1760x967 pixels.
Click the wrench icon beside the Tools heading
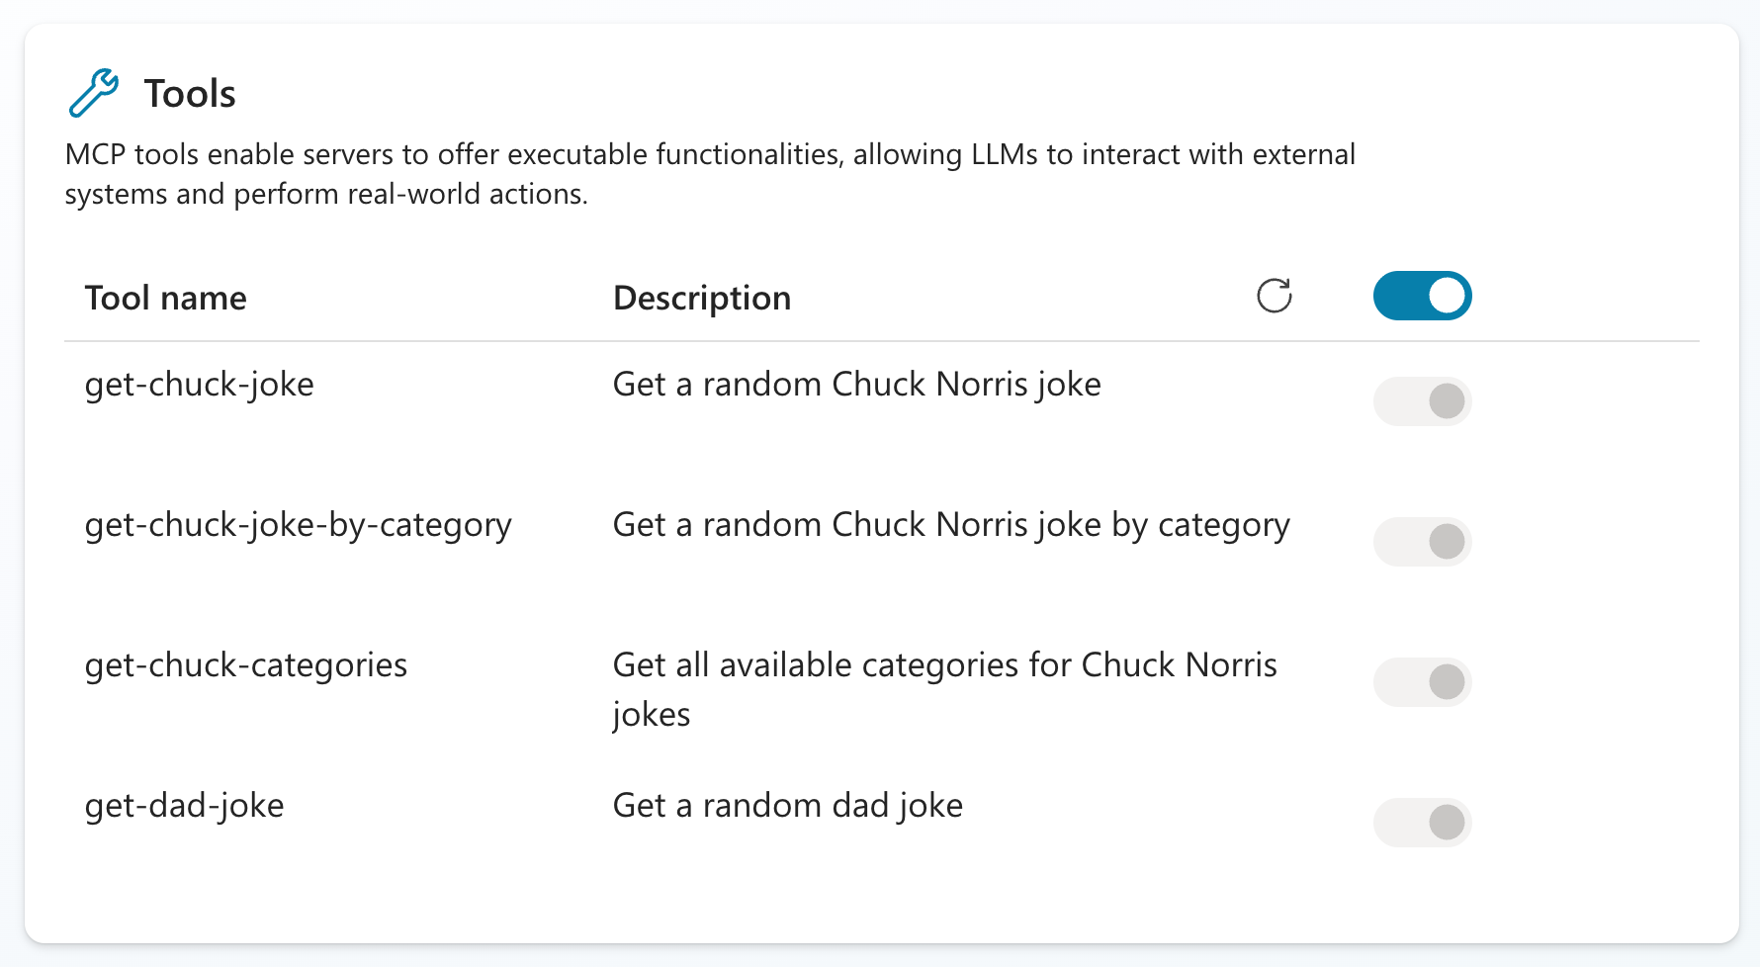pyautogui.click(x=94, y=94)
